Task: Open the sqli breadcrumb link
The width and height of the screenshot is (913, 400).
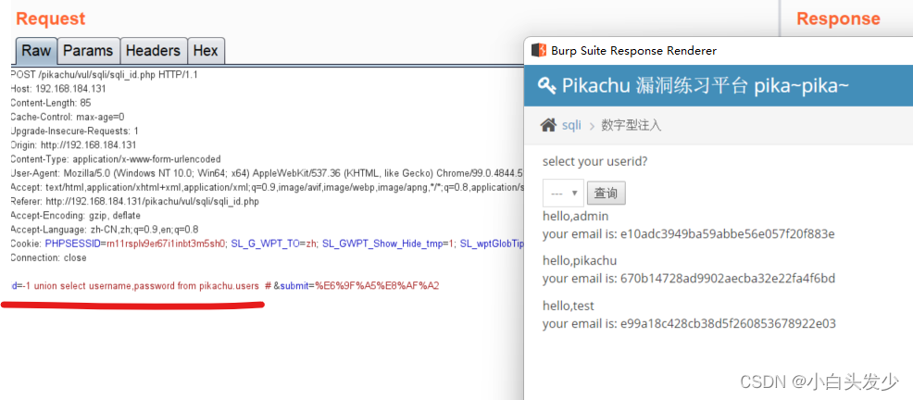Action: point(571,125)
